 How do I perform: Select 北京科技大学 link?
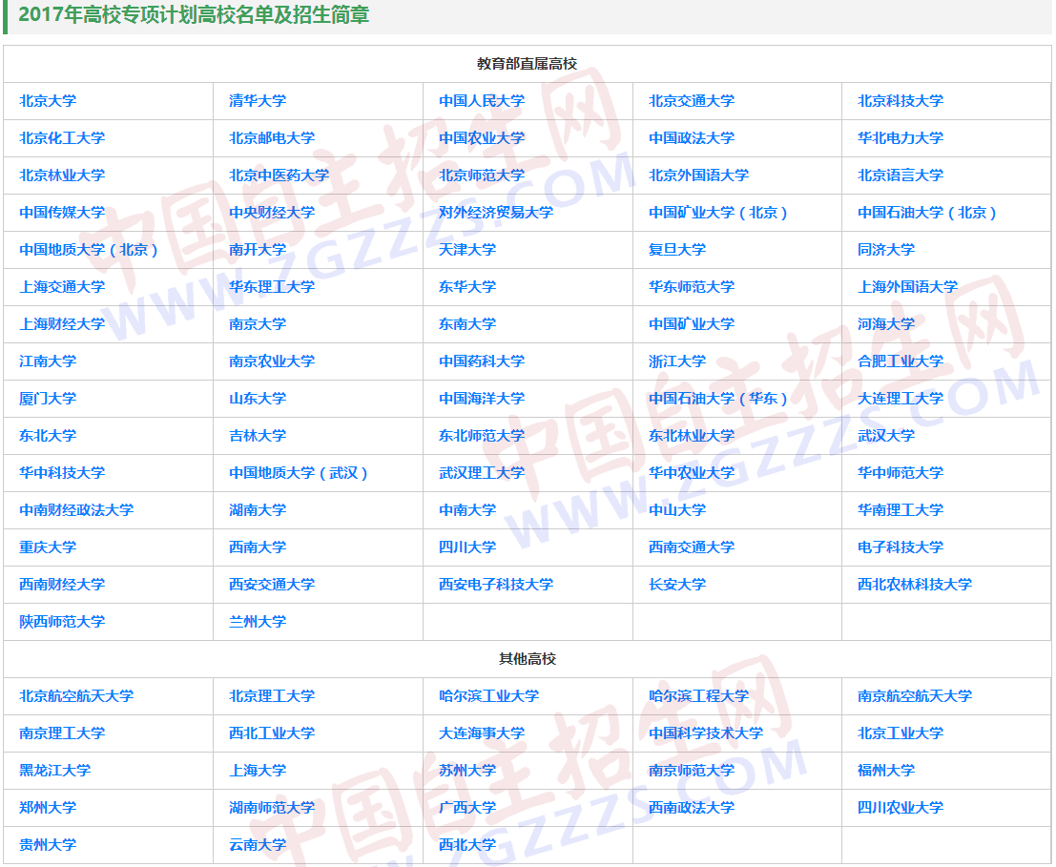[x=901, y=101]
